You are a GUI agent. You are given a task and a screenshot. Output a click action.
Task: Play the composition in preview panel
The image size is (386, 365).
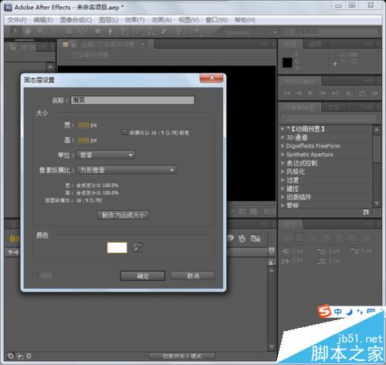(311, 93)
